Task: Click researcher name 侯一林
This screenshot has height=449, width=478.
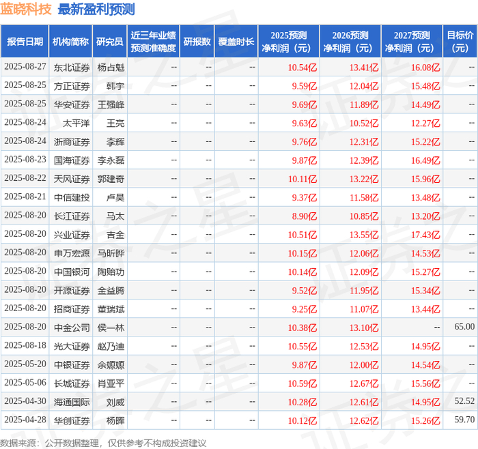Action: [111, 328]
